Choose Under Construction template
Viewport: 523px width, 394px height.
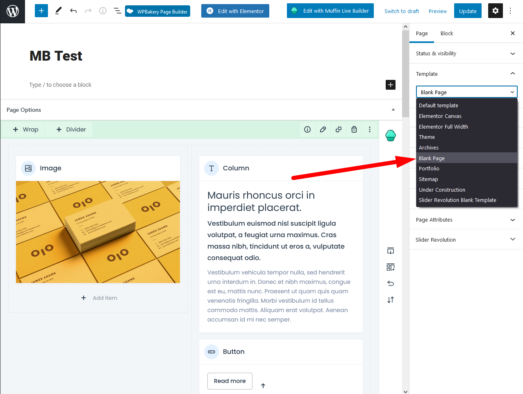tap(467, 190)
